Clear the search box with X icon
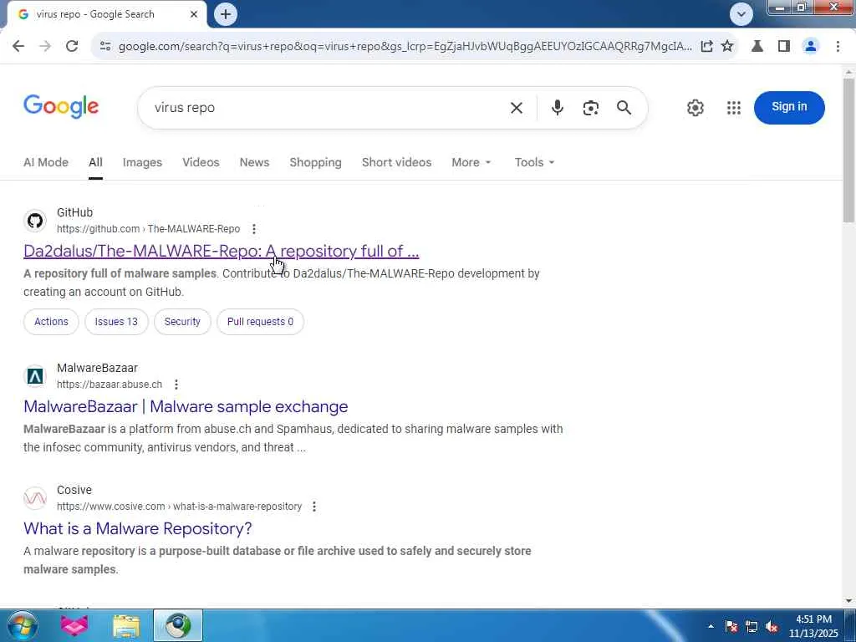 tap(516, 108)
